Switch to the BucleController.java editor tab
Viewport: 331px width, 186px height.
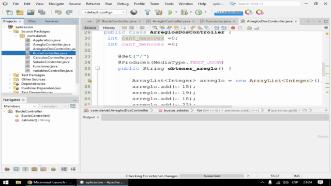[x=119, y=21]
